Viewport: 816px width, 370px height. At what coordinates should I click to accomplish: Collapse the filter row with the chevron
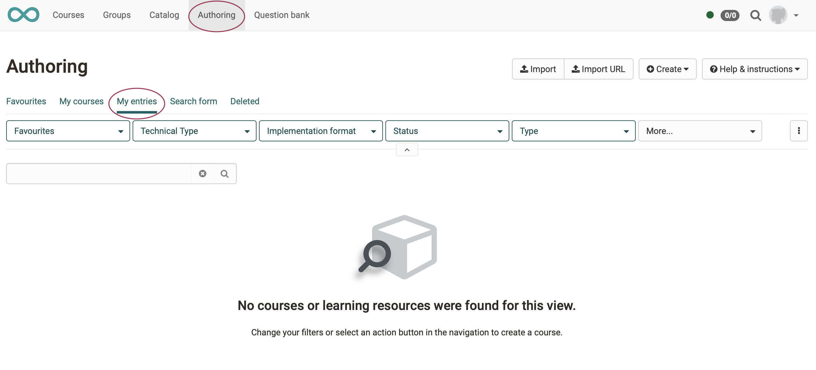[407, 150]
